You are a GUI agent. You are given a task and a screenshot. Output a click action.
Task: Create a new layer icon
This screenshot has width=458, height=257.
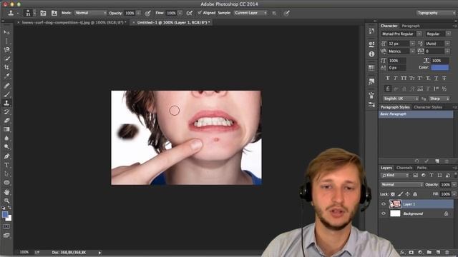click(438, 252)
